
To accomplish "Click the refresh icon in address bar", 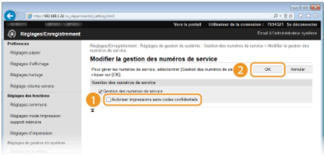I will (x=291, y=16).
